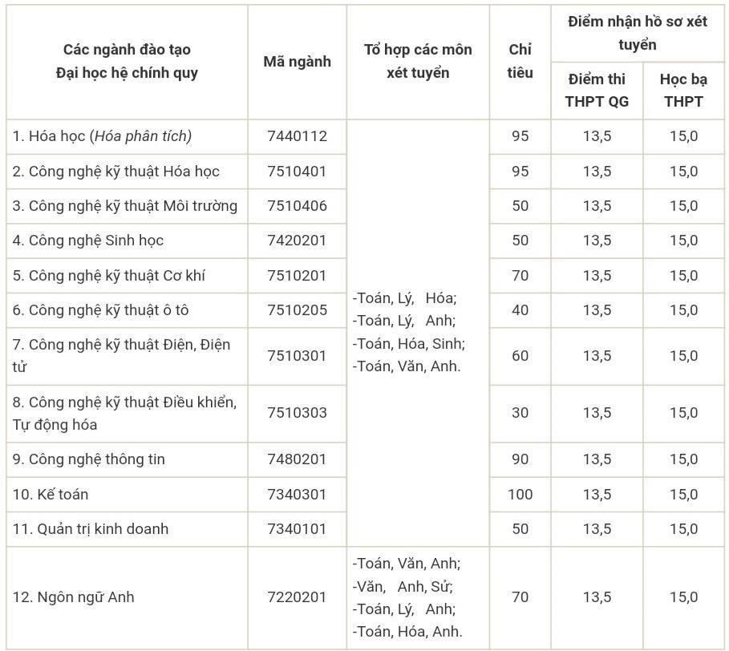Viewport: 729px width, 651px height.
Task: Click the 'Công nghệ thông tin' cell
Action: coord(97,459)
